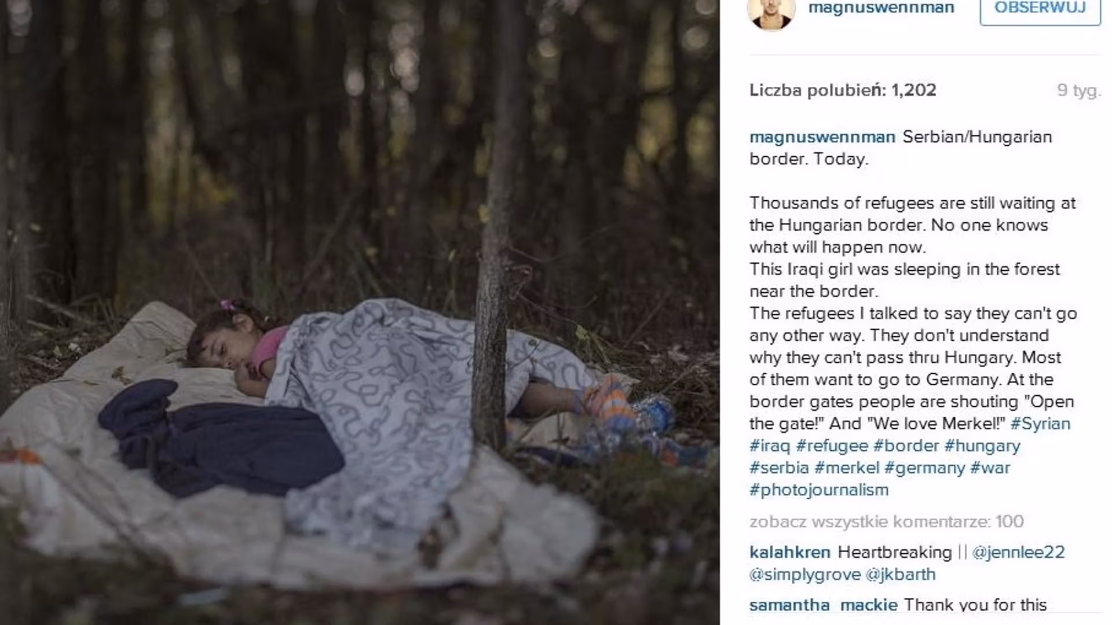
Task: Open the #photojournalism hashtag
Action: pyautogui.click(x=819, y=490)
